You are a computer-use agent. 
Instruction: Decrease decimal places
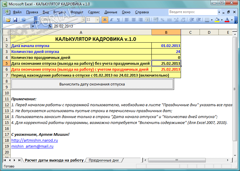183,20
